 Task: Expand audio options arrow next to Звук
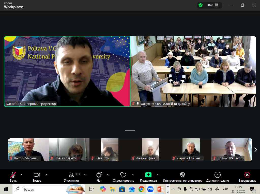[21, 175]
